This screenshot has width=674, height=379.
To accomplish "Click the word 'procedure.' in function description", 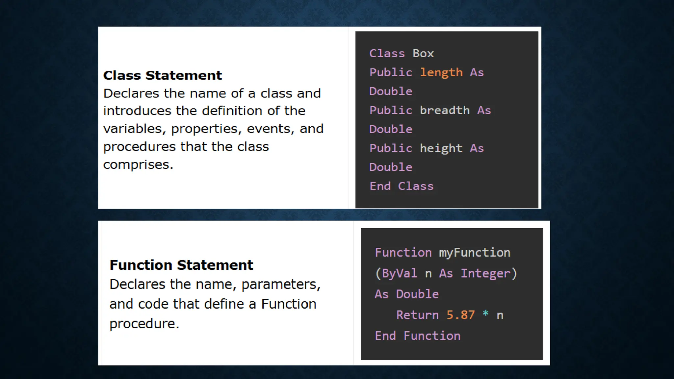I will click(x=144, y=324).
